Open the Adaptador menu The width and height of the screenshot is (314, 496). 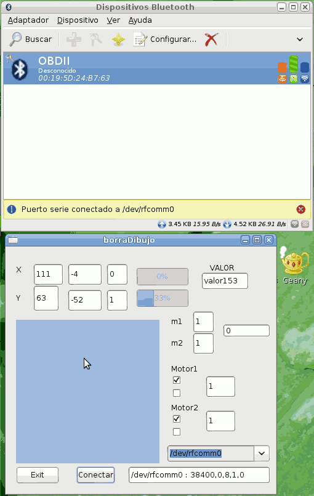coord(28,20)
